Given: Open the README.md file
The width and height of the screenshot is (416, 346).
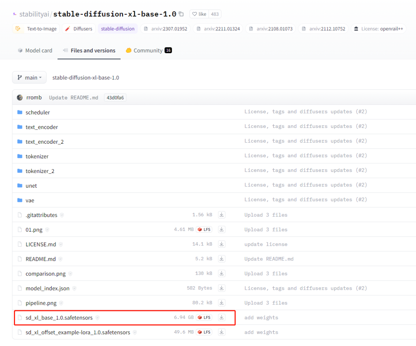Looking at the screenshot, I should [x=40, y=259].
